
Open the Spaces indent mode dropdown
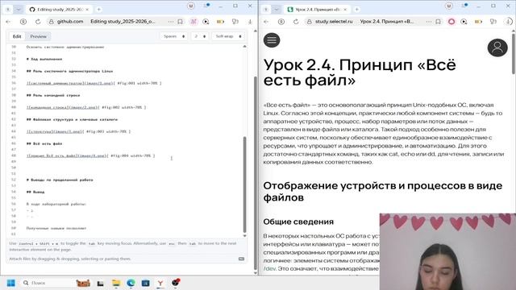point(174,36)
